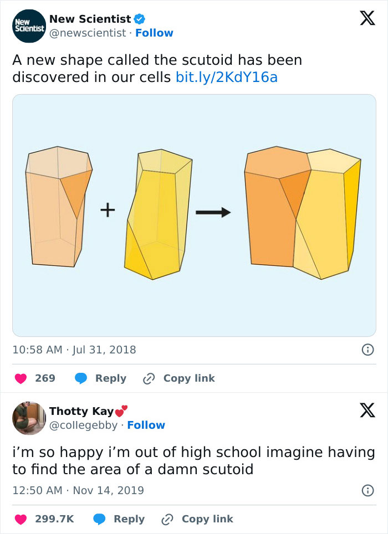
Task: Follow the @collegebby account
Action: 146,425
